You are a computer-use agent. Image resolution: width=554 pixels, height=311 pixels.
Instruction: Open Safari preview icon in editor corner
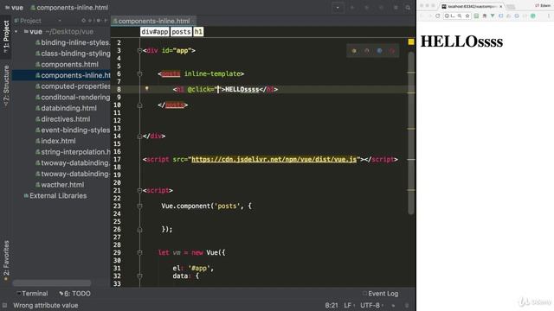[x=379, y=51]
